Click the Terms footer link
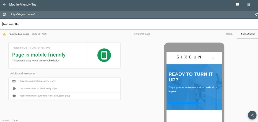Screen dimensions: 258x122 [x=15, y=120]
